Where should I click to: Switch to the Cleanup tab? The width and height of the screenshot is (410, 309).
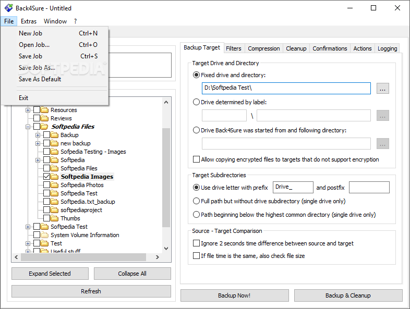point(296,48)
